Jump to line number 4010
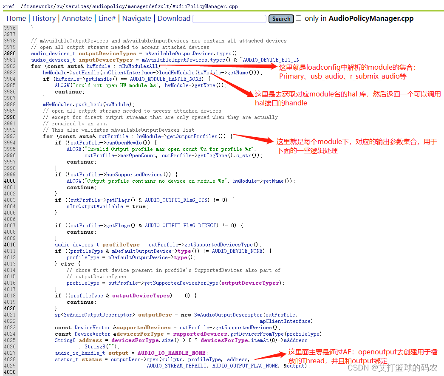Screen dimensions: 444x376 coord(10,245)
